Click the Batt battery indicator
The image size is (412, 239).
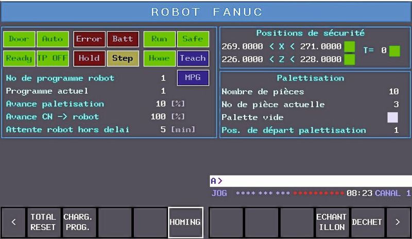[123, 39]
